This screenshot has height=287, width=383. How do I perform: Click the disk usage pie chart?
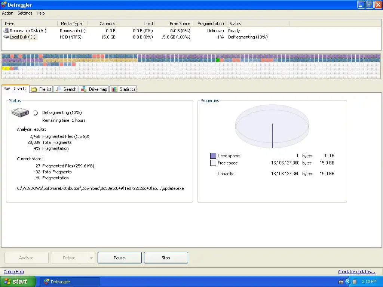[x=272, y=126]
